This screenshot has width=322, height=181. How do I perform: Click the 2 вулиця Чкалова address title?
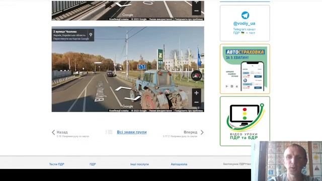point(65,32)
